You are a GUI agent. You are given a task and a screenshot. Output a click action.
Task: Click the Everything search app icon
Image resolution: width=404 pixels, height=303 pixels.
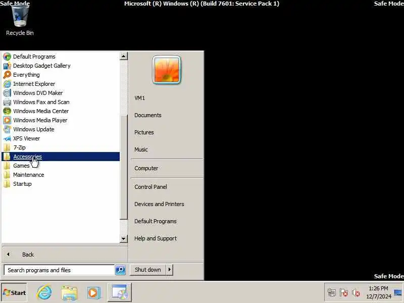tap(7, 75)
